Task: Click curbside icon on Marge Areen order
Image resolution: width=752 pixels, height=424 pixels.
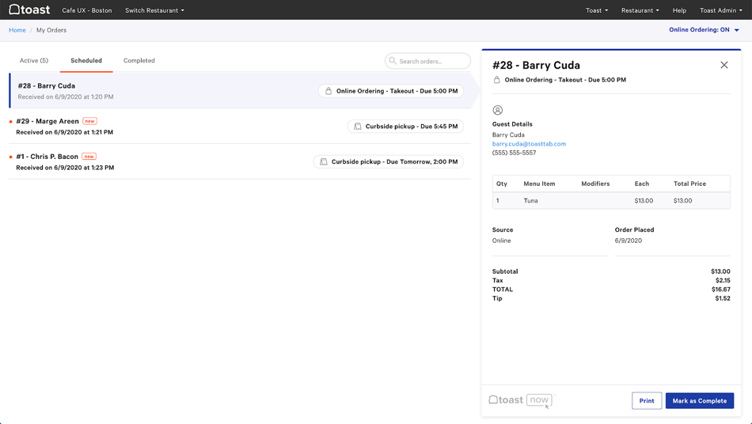Action: (358, 127)
